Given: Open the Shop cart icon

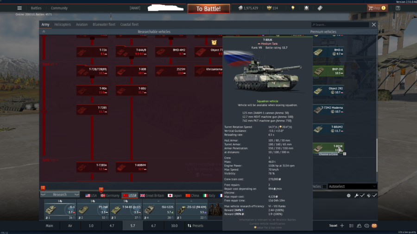Looking at the screenshot, I should [x=371, y=8].
